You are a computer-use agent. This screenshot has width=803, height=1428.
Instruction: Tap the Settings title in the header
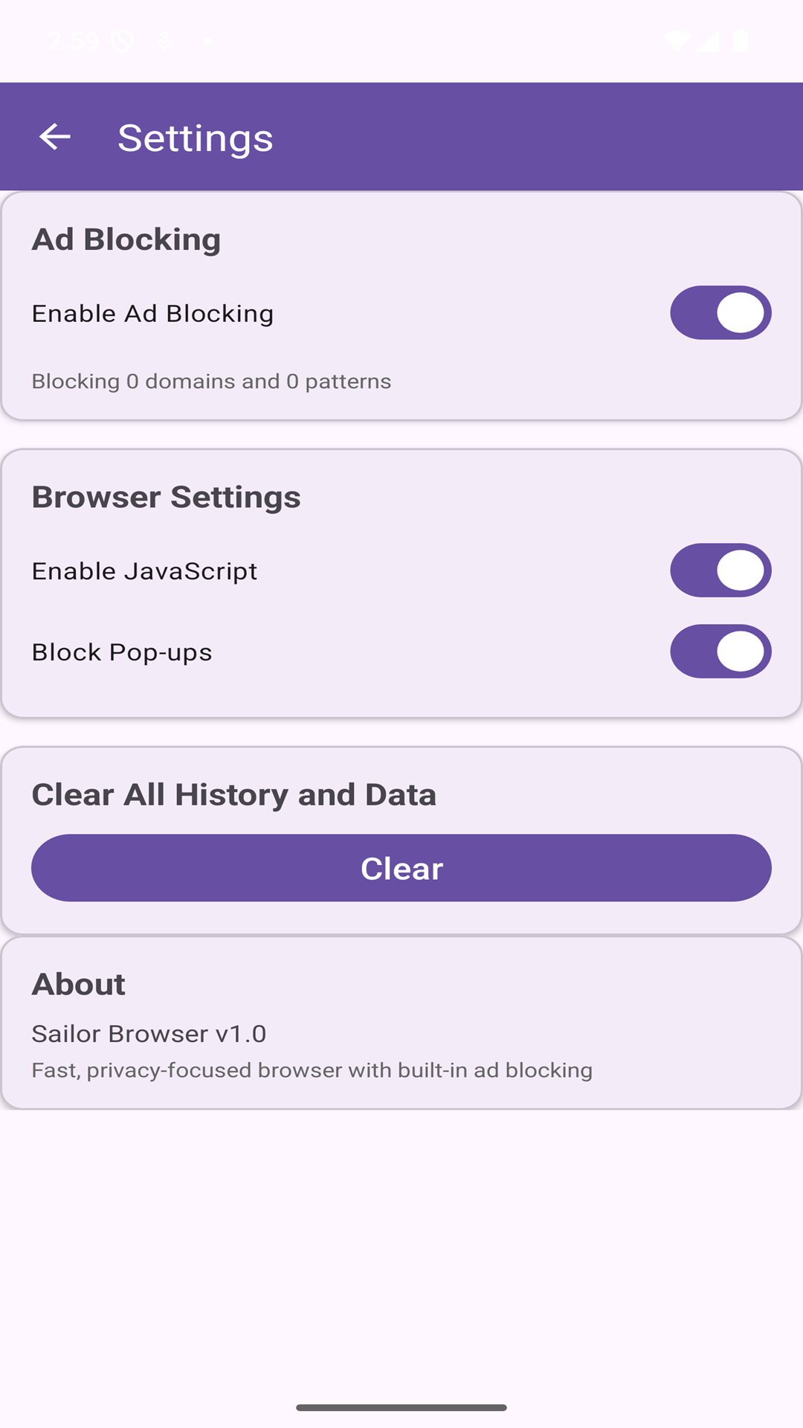coord(196,138)
